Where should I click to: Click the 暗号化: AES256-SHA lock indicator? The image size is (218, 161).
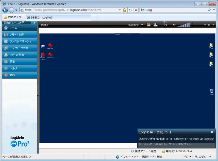coord(177,151)
